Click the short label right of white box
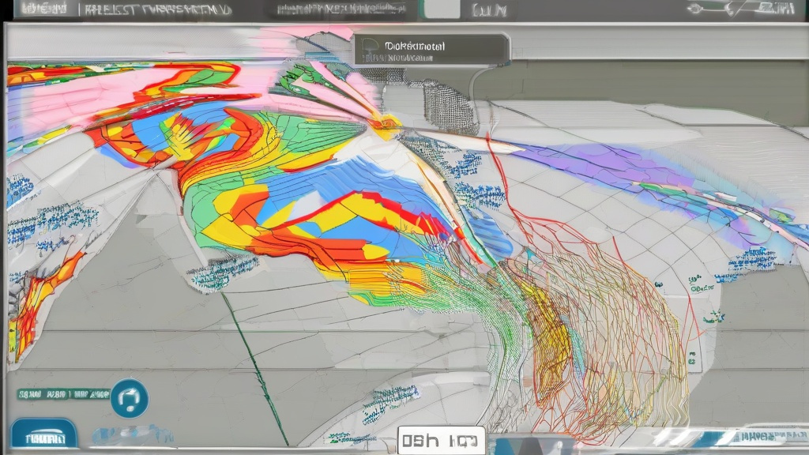This screenshot has width=809, height=455. point(490,10)
